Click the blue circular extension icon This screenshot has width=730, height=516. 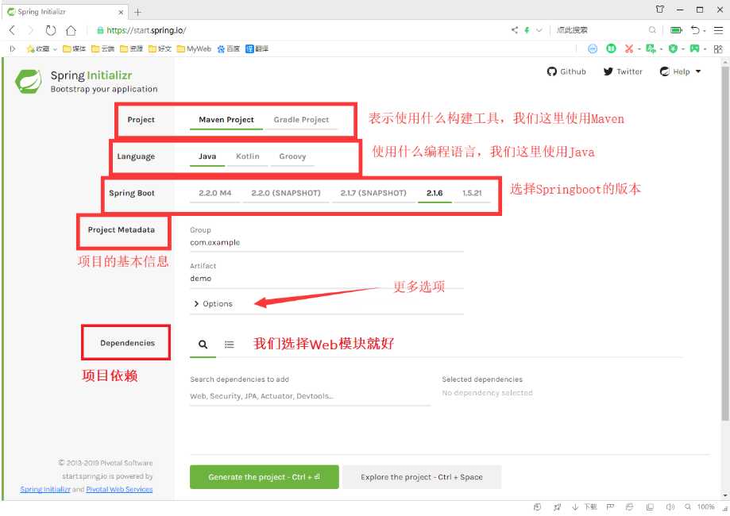pyautogui.click(x=593, y=48)
